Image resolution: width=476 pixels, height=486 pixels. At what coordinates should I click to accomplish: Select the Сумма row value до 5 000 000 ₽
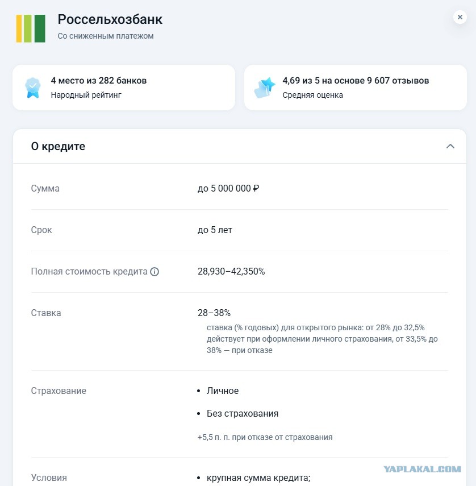[228, 189]
